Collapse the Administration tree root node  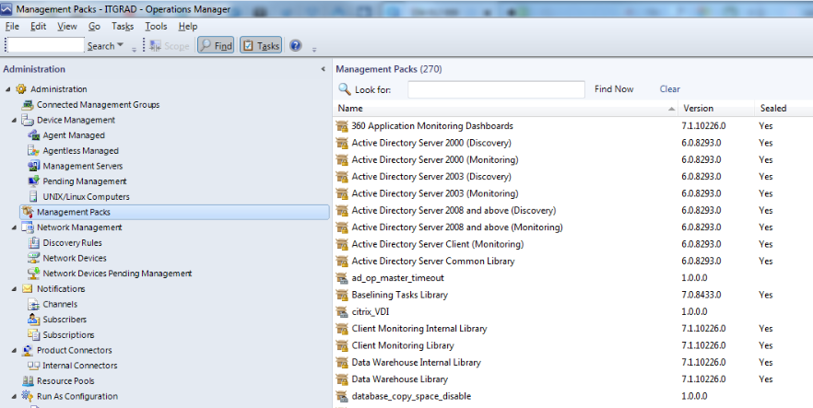coord(8,89)
